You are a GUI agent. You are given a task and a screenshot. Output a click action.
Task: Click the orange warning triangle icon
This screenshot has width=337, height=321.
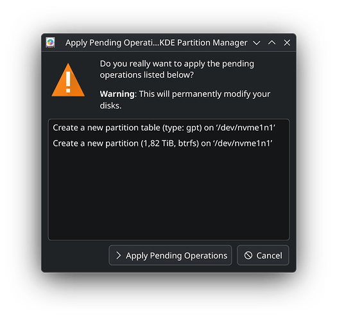tap(68, 80)
